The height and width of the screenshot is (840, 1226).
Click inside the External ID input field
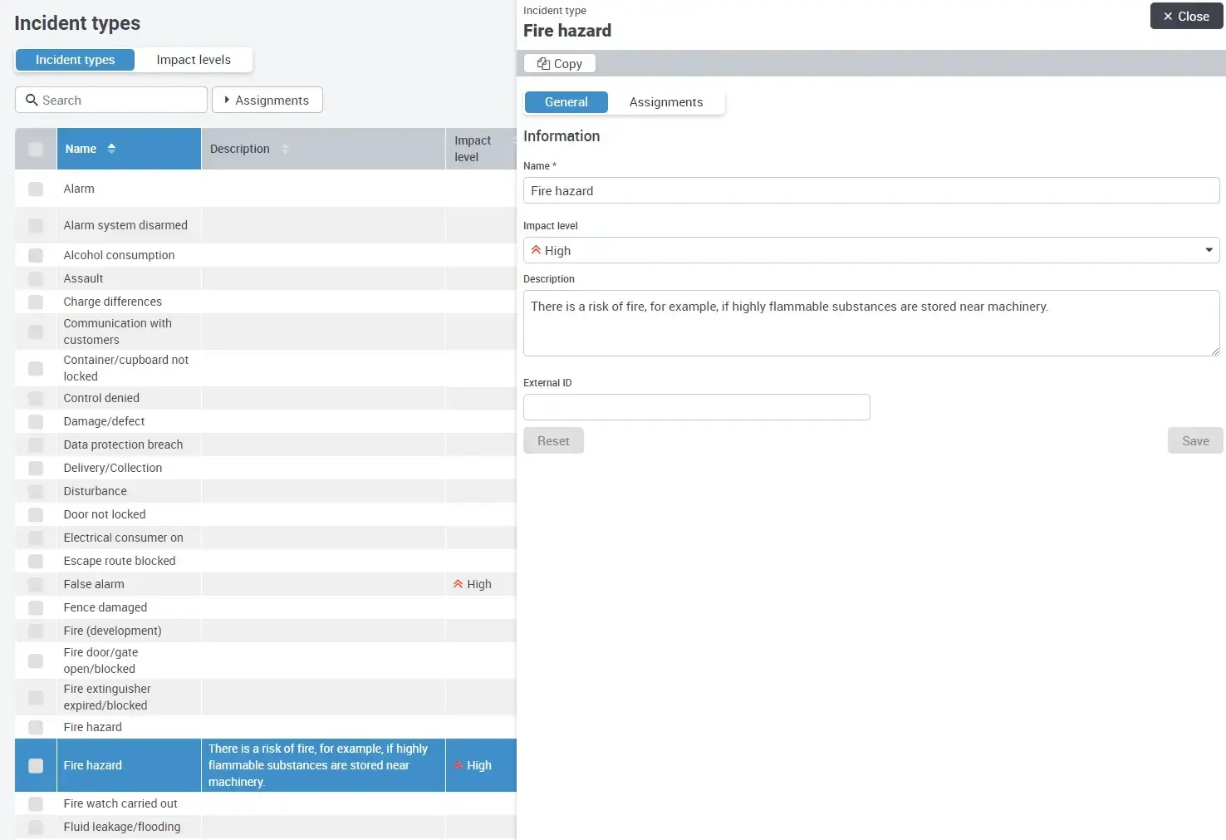[x=696, y=407]
